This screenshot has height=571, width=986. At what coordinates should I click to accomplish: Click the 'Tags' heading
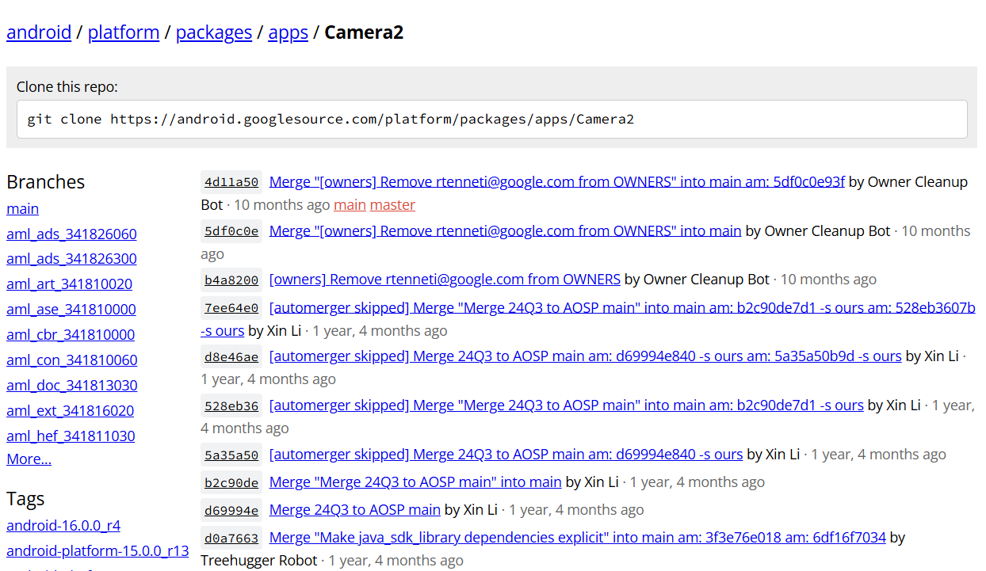pyautogui.click(x=25, y=498)
